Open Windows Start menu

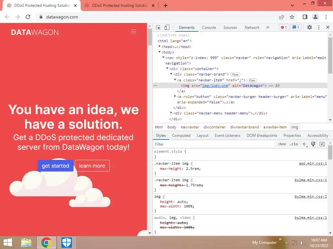coord(8,243)
